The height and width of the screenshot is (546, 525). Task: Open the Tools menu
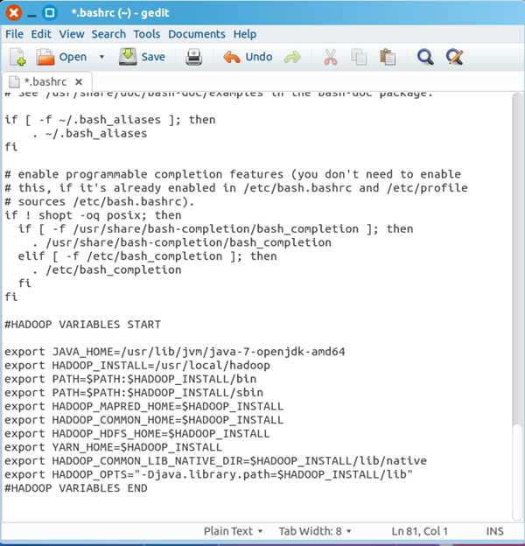point(147,34)
